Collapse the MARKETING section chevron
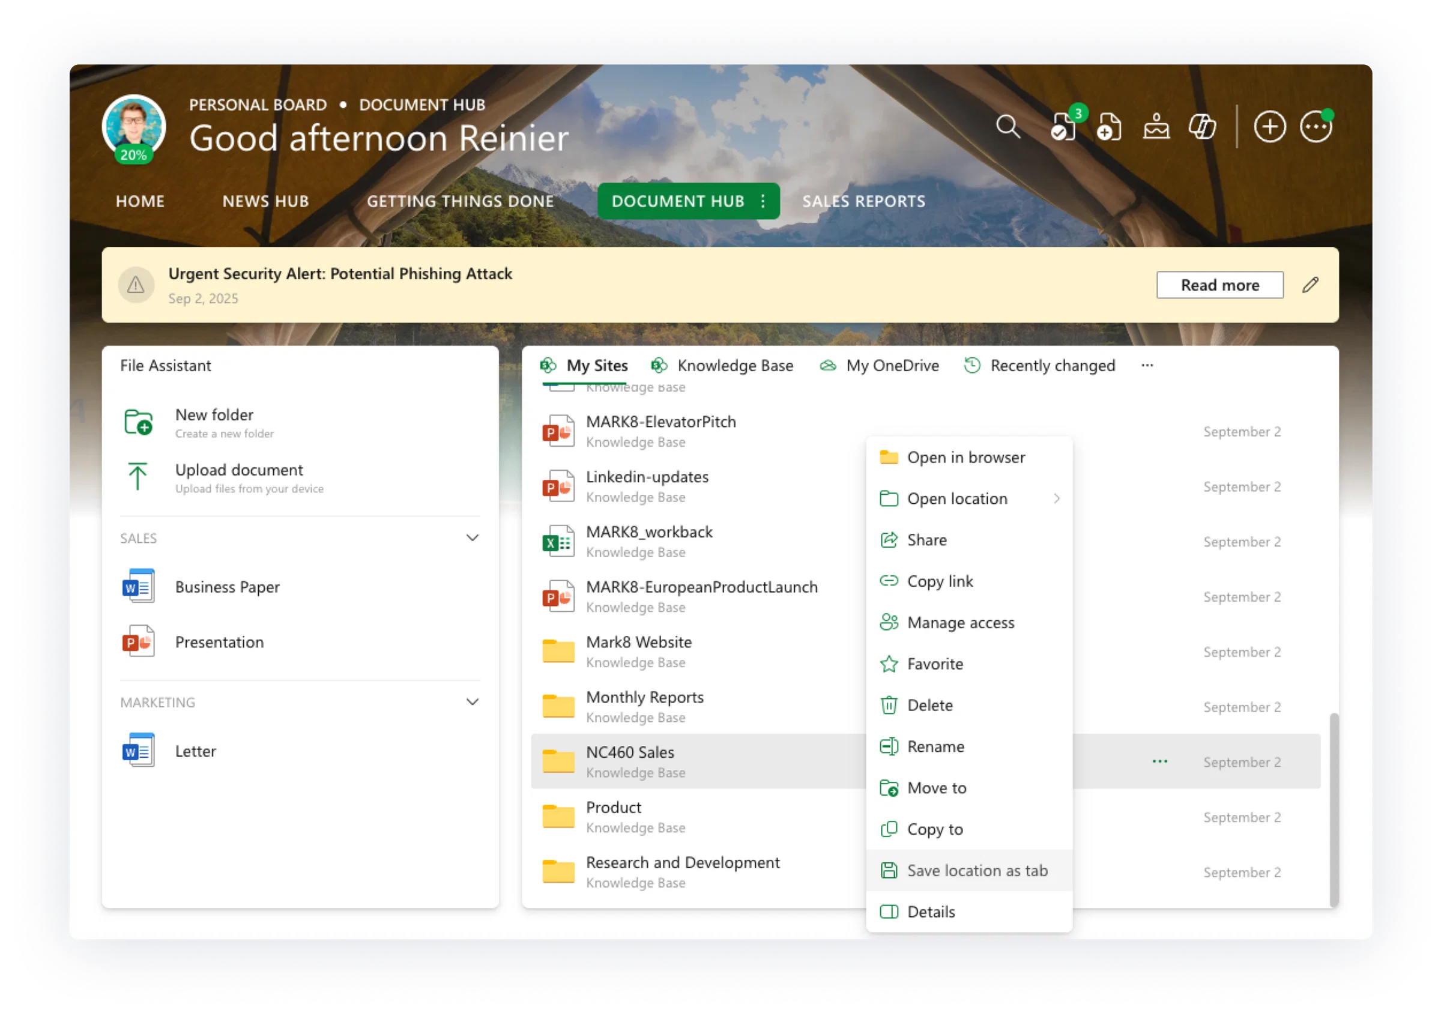 click(x=473, y=702)
